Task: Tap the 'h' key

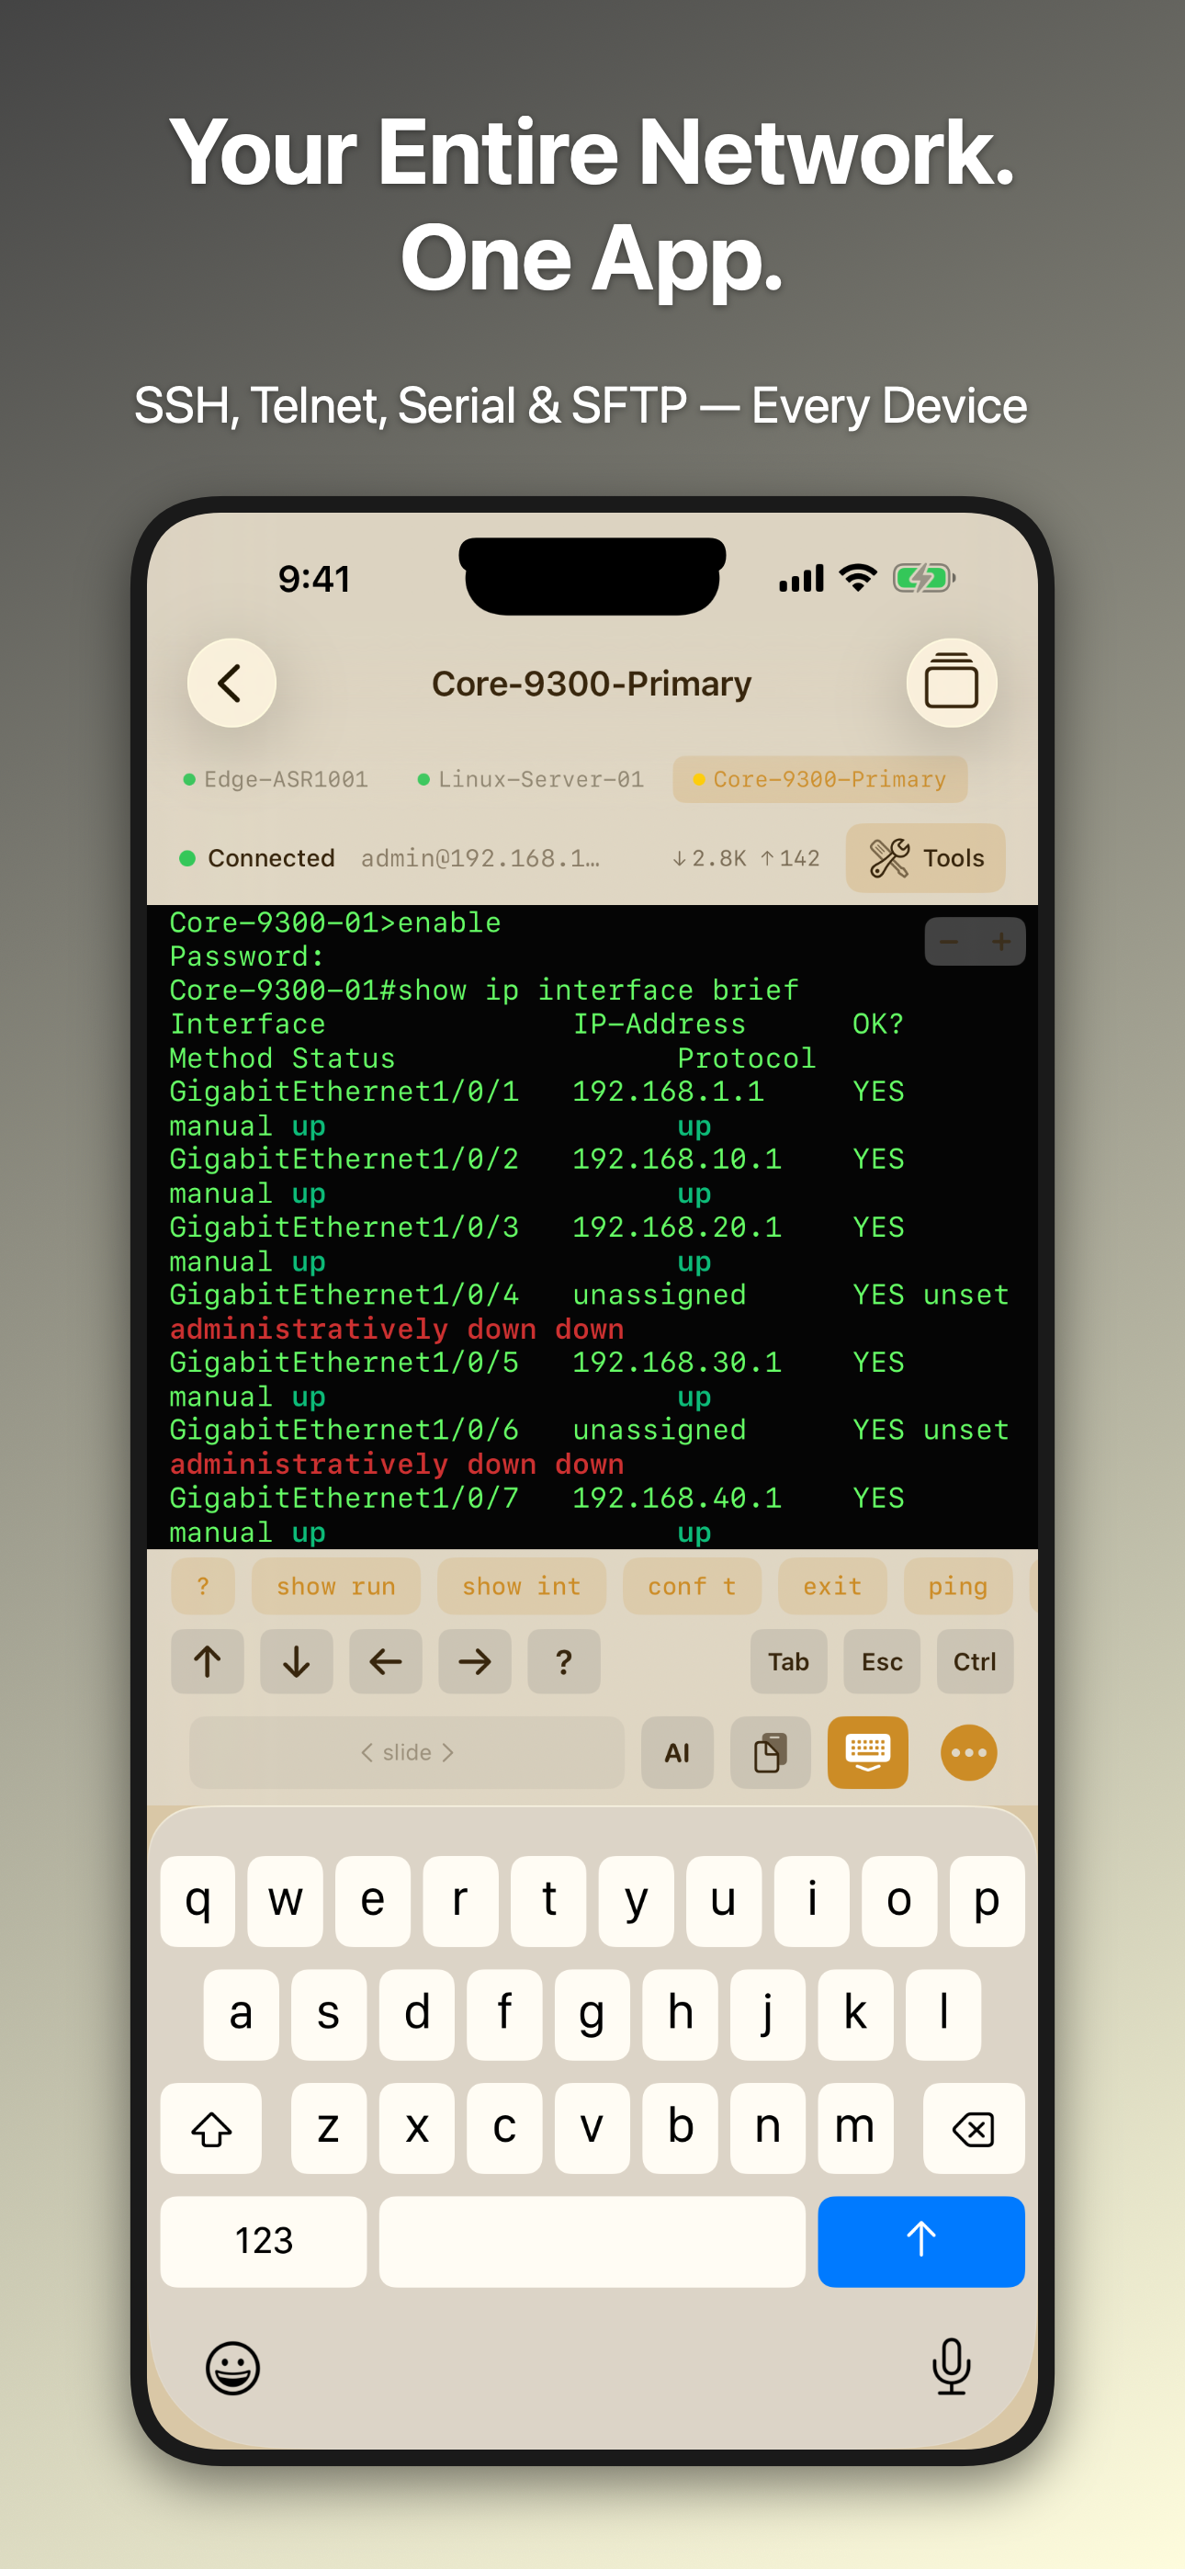Action: [x=679, y=2015]
